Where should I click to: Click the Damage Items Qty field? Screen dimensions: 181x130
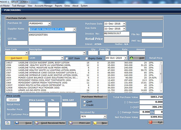159,112
